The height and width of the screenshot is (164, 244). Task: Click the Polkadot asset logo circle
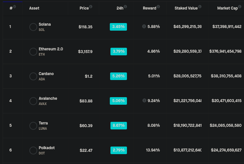pos(33,150)
